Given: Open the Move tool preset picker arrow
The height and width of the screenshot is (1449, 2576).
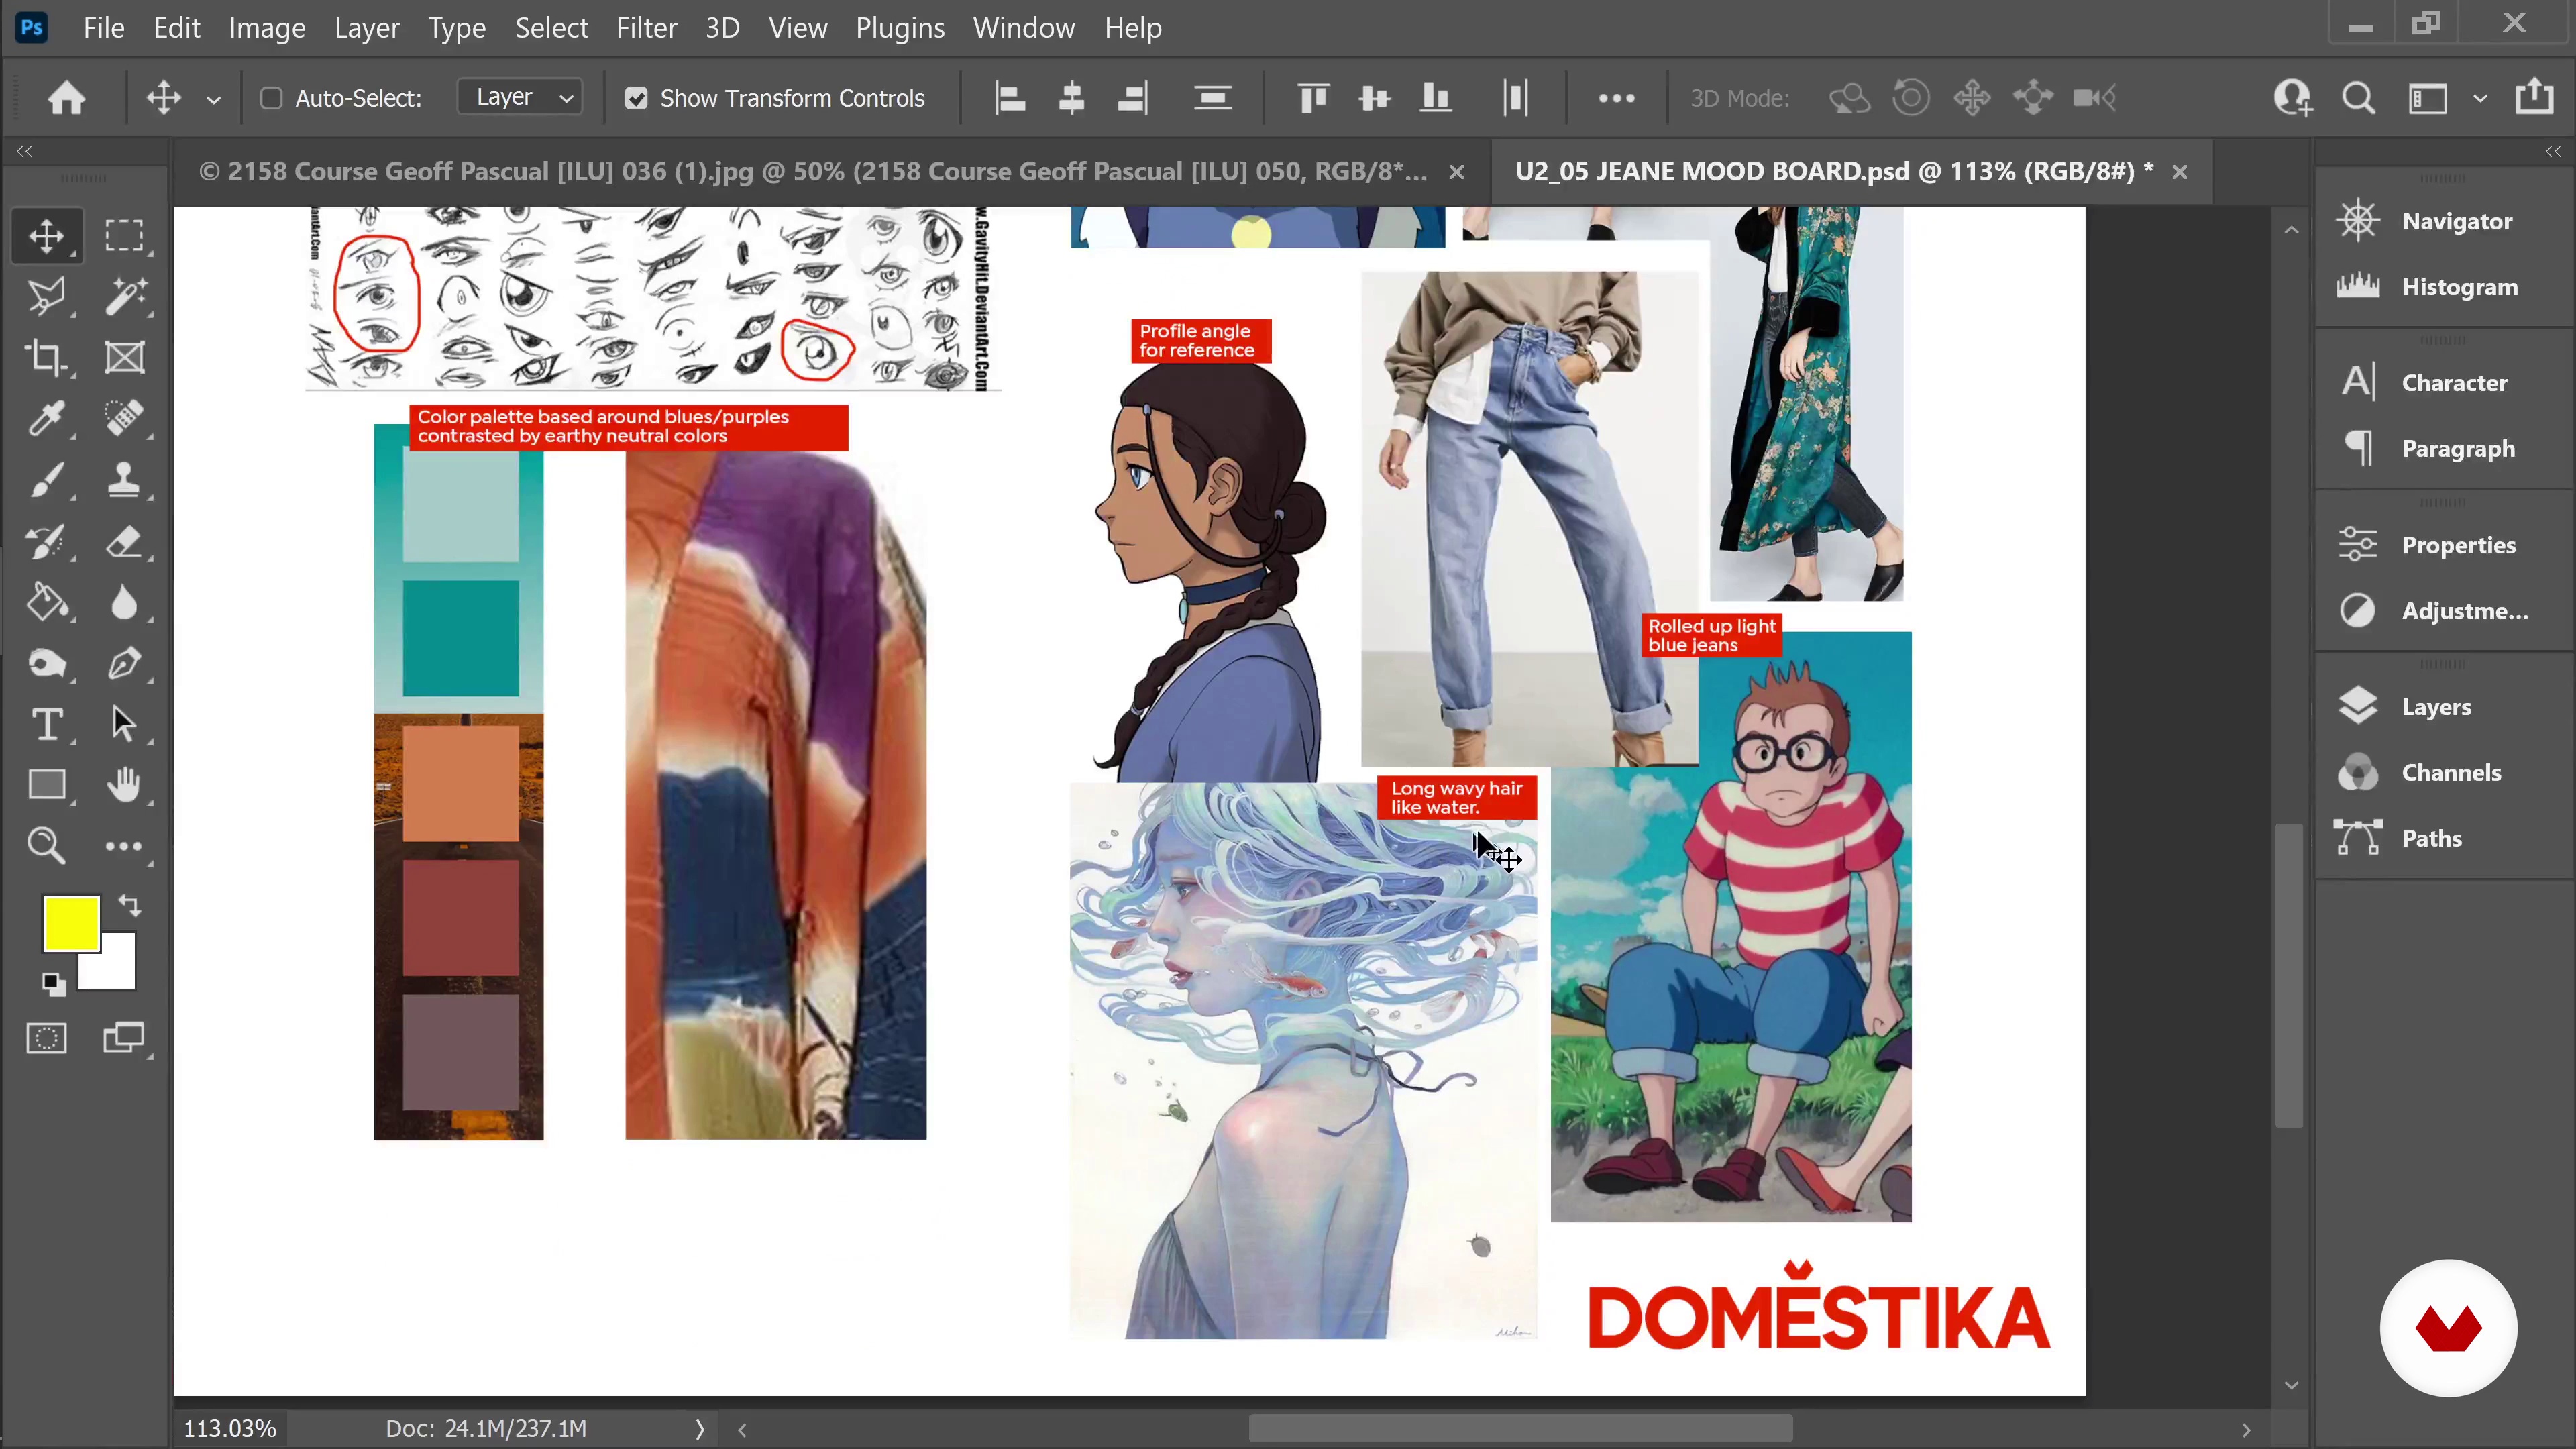Looking at the screenshot, I should (213, 99).
